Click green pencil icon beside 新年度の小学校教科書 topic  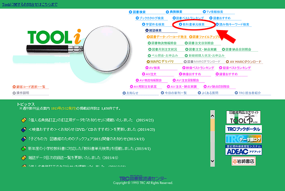pos(24,149)
